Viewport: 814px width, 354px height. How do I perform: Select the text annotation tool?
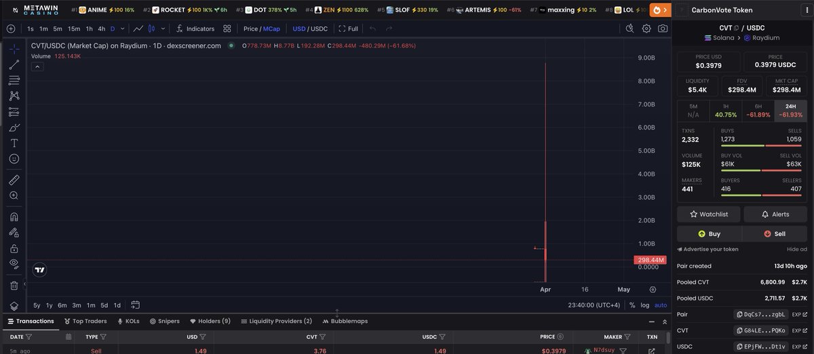point(14,143)
